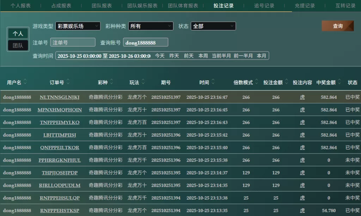Open the 查询时间 date range field
361x216 pixels.
coord(104,56)
